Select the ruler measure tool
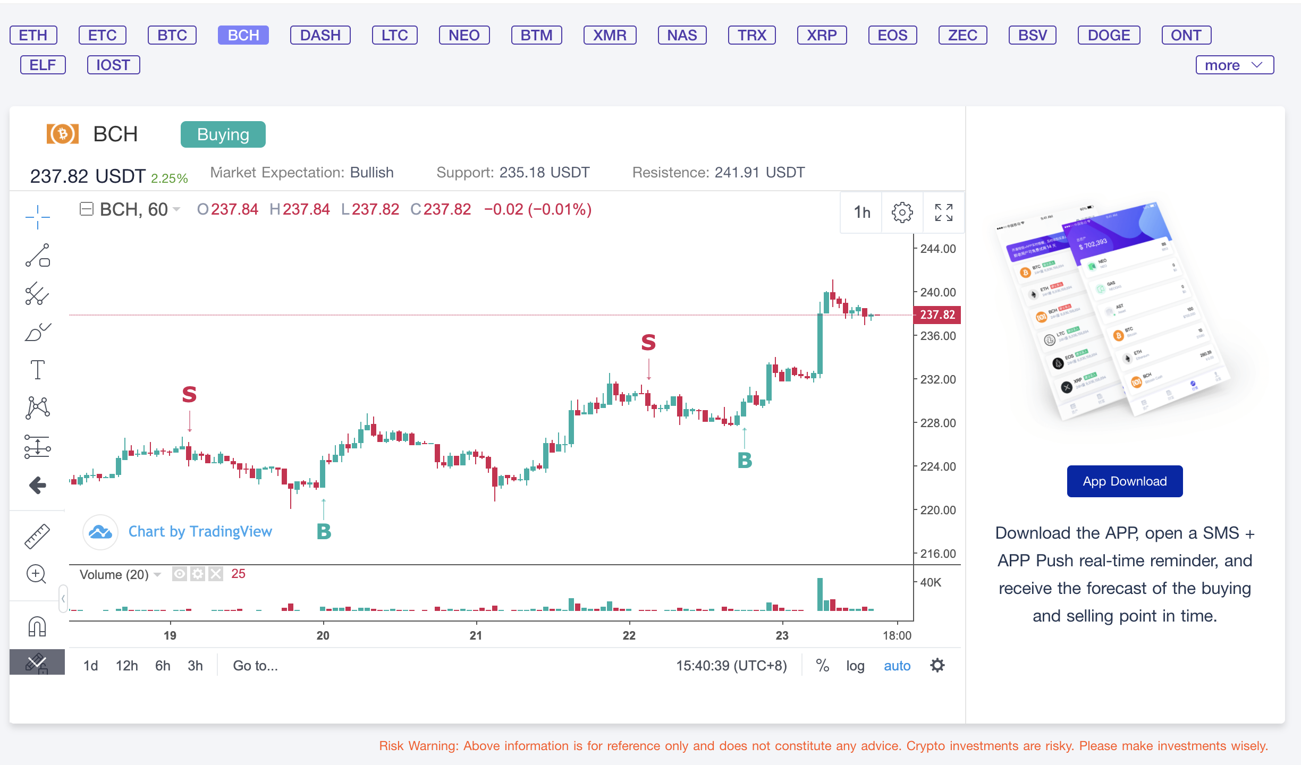 point(37,536)
